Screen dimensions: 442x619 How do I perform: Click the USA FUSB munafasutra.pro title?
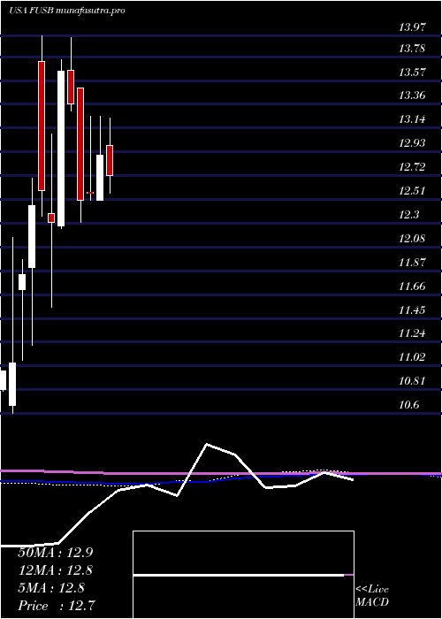point(67,11)
